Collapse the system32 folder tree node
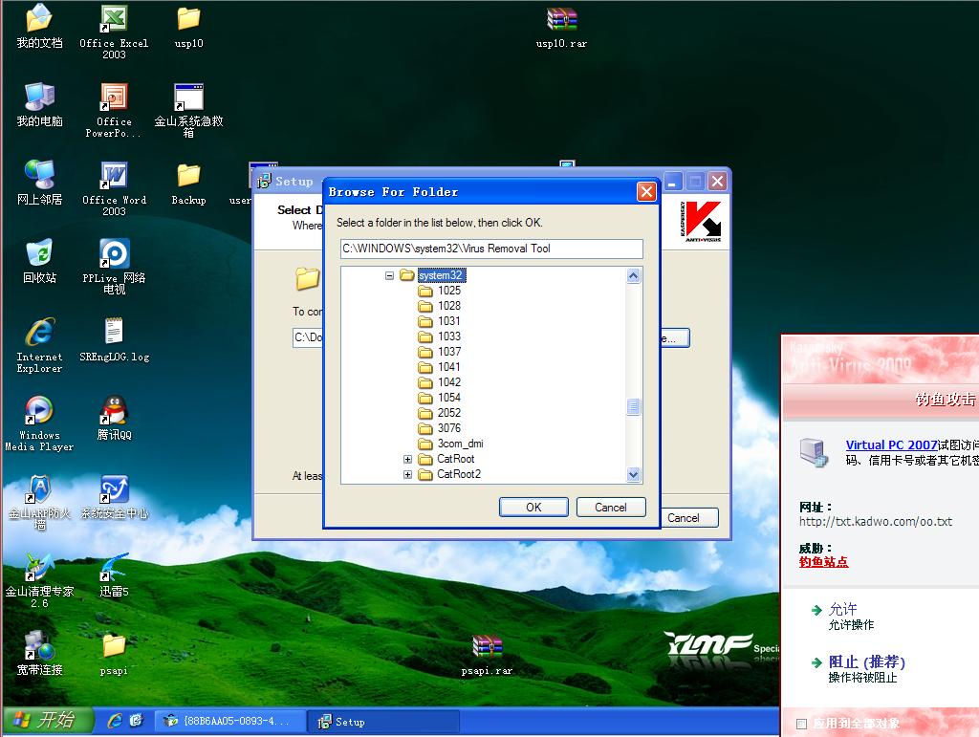The height and width of the screenshot is (737, 979). click(x=389, y=275)
